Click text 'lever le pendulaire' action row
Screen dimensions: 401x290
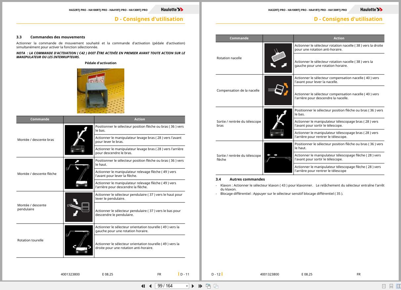(x=140, y=197)
